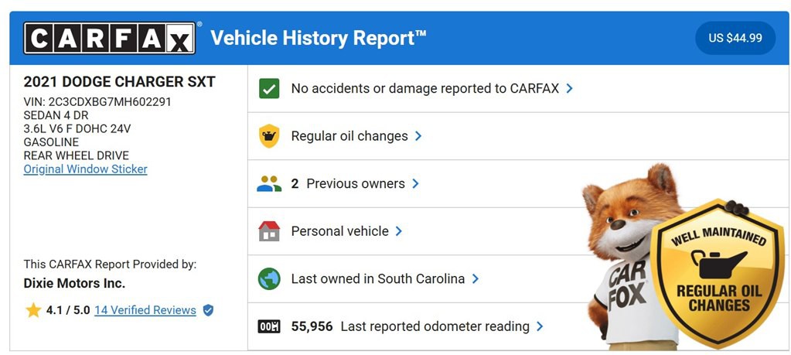Click the previous owners people icon
Screen dimensions: 791x355
point(269,184)
